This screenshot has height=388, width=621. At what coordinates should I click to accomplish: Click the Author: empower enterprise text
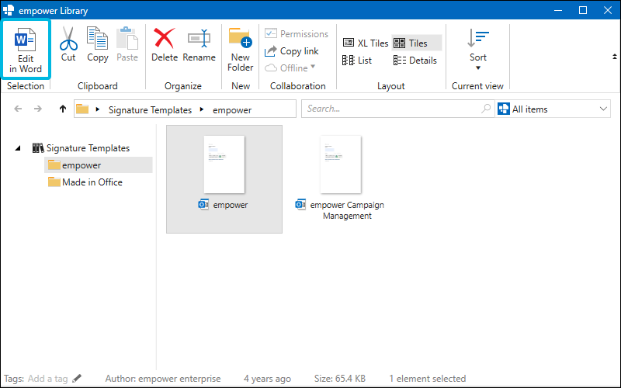coord(163,379)
